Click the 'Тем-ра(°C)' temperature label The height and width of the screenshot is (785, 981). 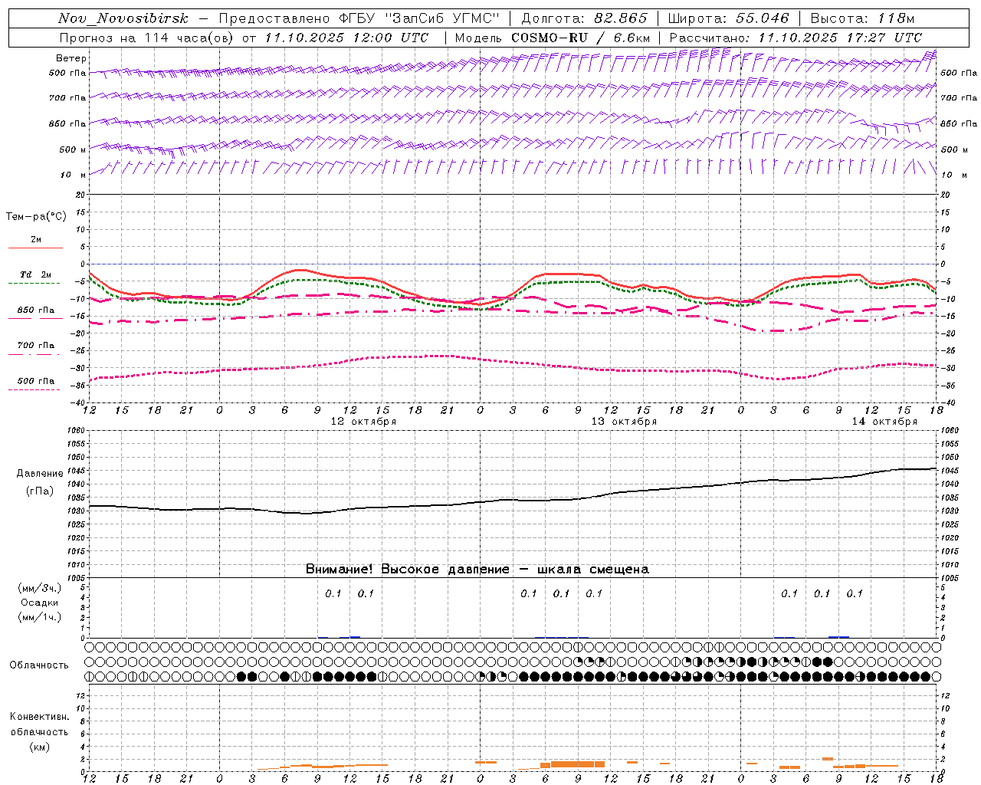(36, 217)
